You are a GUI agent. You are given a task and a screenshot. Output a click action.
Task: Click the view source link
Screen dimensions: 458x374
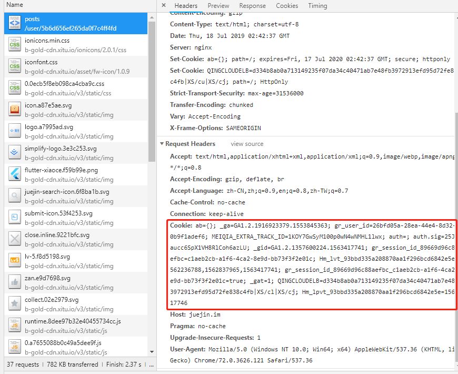(x=247, y=144)
